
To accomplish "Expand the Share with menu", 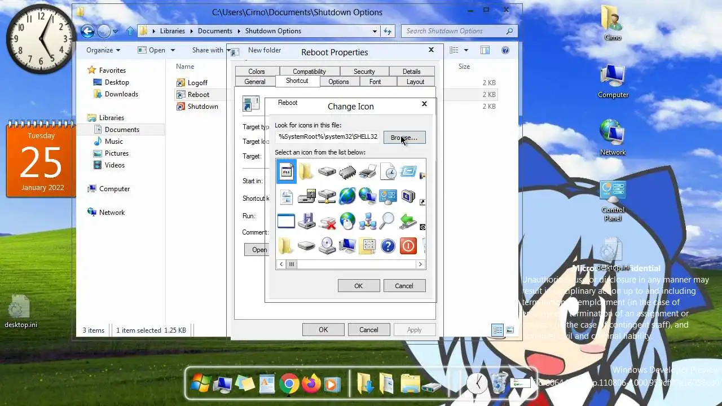I will pyautogui.click(x=211, y=50).
